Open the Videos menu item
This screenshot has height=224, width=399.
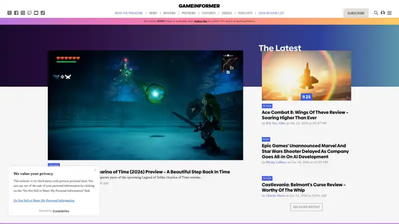[227, 13]
